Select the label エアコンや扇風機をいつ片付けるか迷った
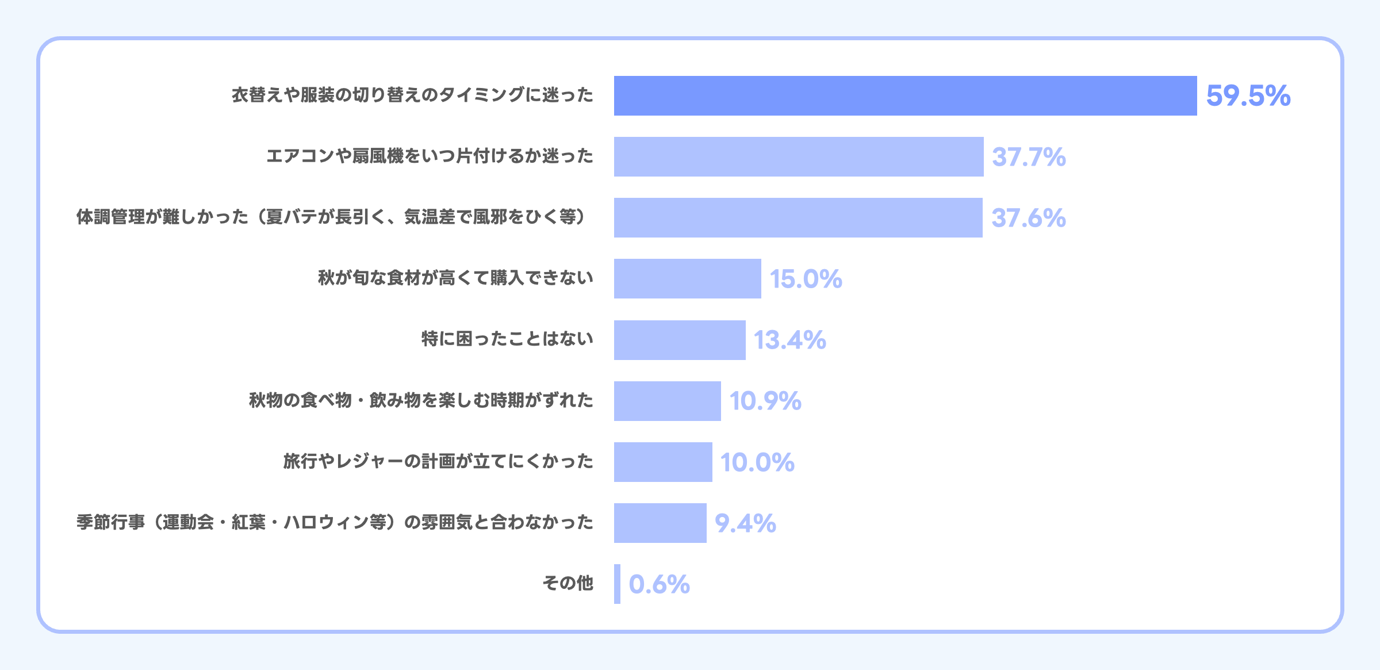1380x670 pixels. [430, 156]
